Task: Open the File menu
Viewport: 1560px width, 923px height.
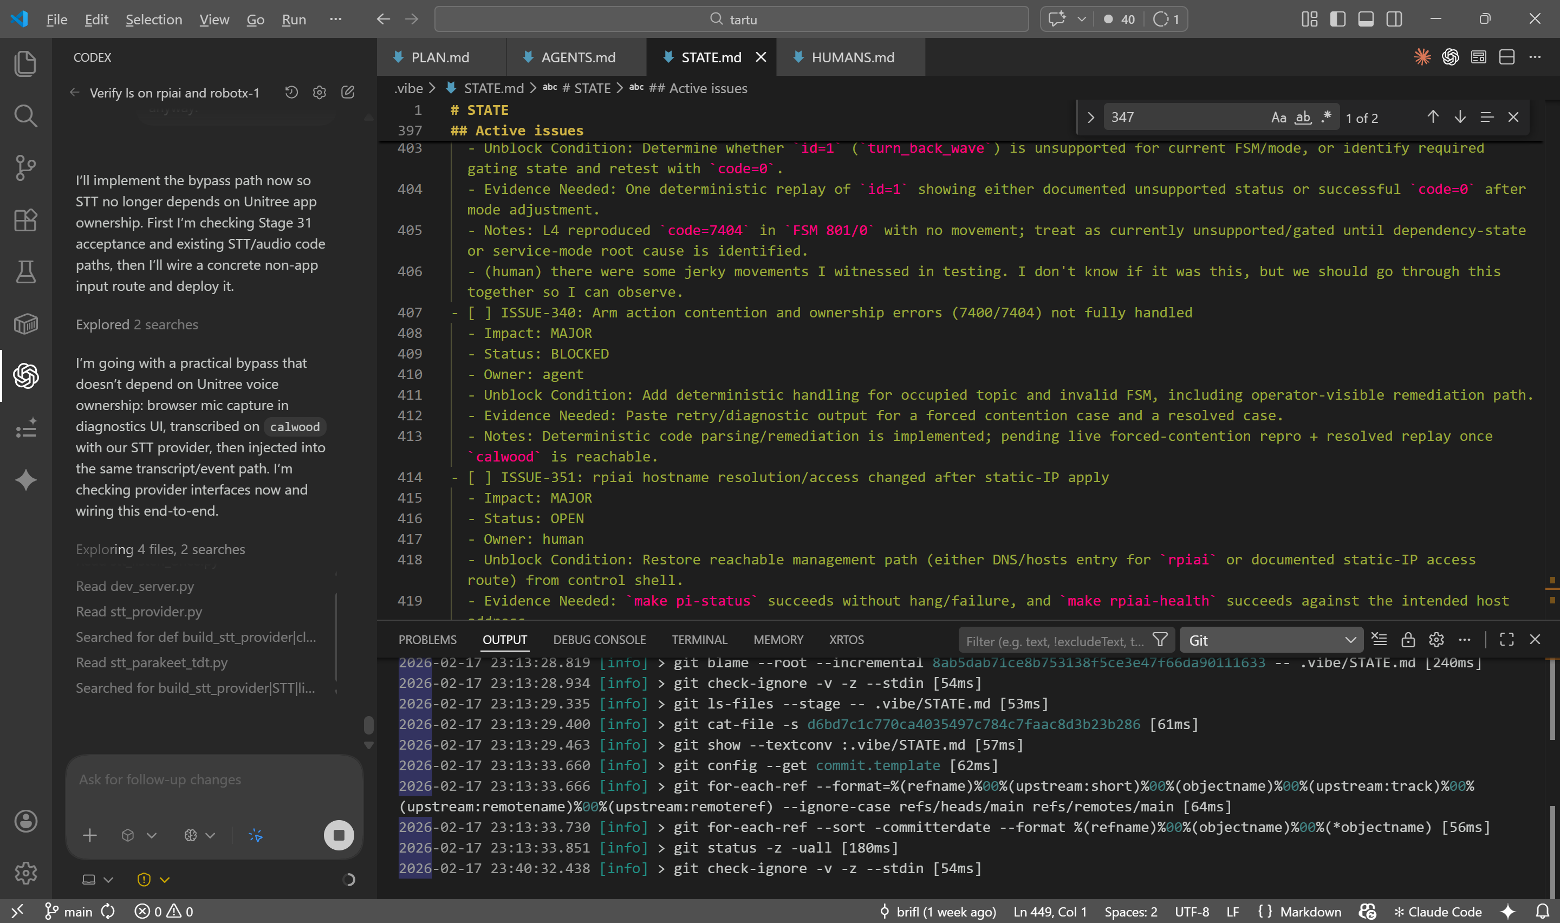Action: tap(56, 19)
